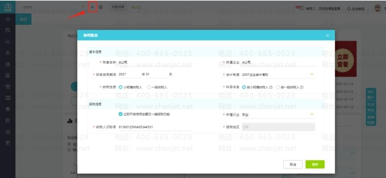
Task: Open 会计圈子 floating side button
Action: (371, 95)
